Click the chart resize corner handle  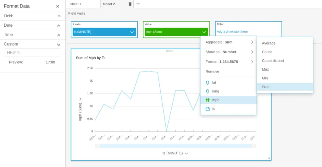[x=269, y=158]
